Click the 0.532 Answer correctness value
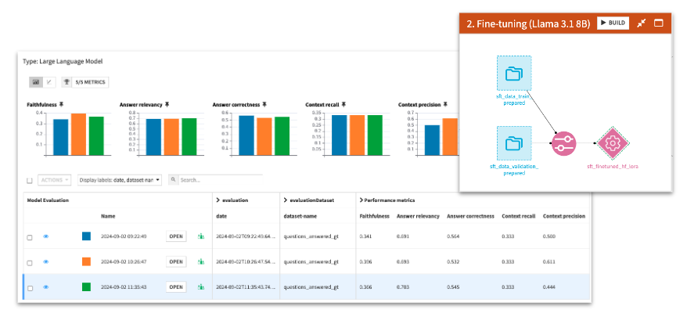 click(x=452, y=261)
